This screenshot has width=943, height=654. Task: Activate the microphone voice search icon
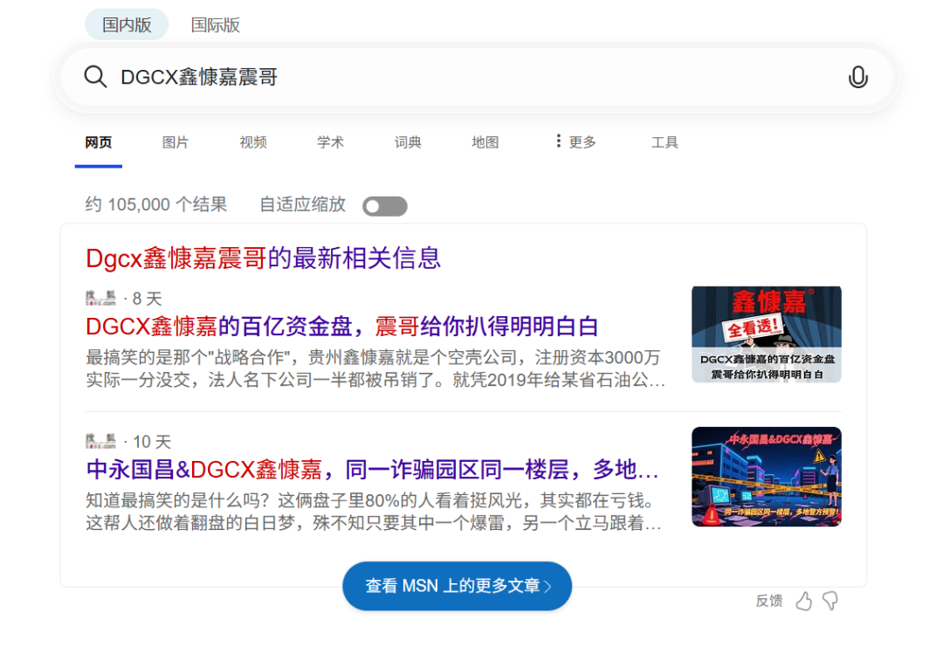(x=857, y=78)
